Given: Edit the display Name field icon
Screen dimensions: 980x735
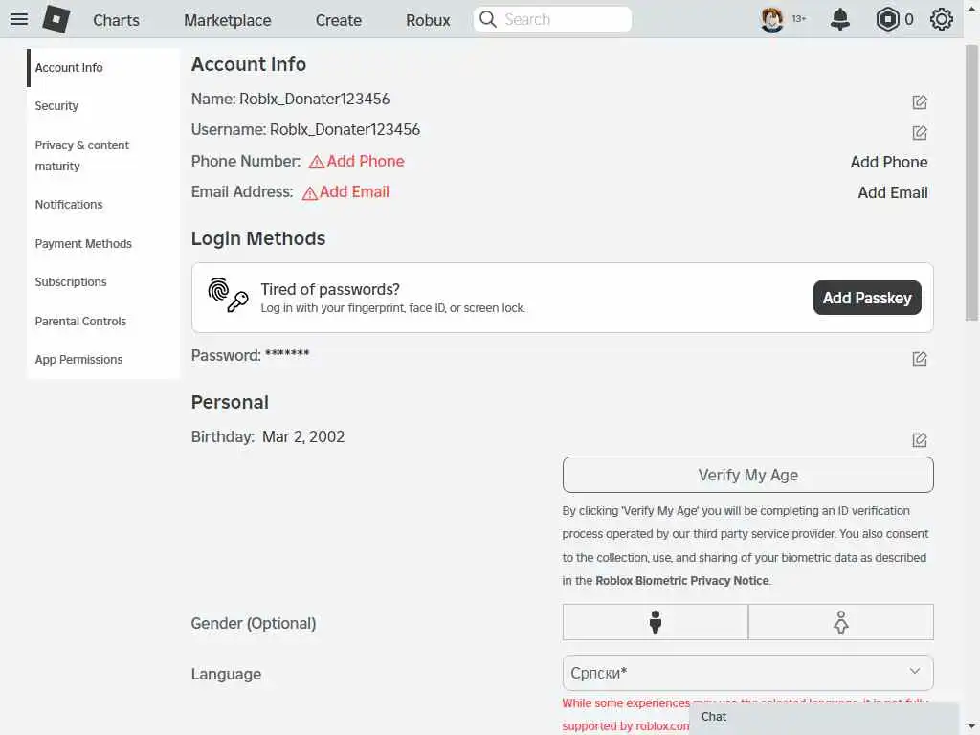Looking at the screenshot, I should click(920, 101).
